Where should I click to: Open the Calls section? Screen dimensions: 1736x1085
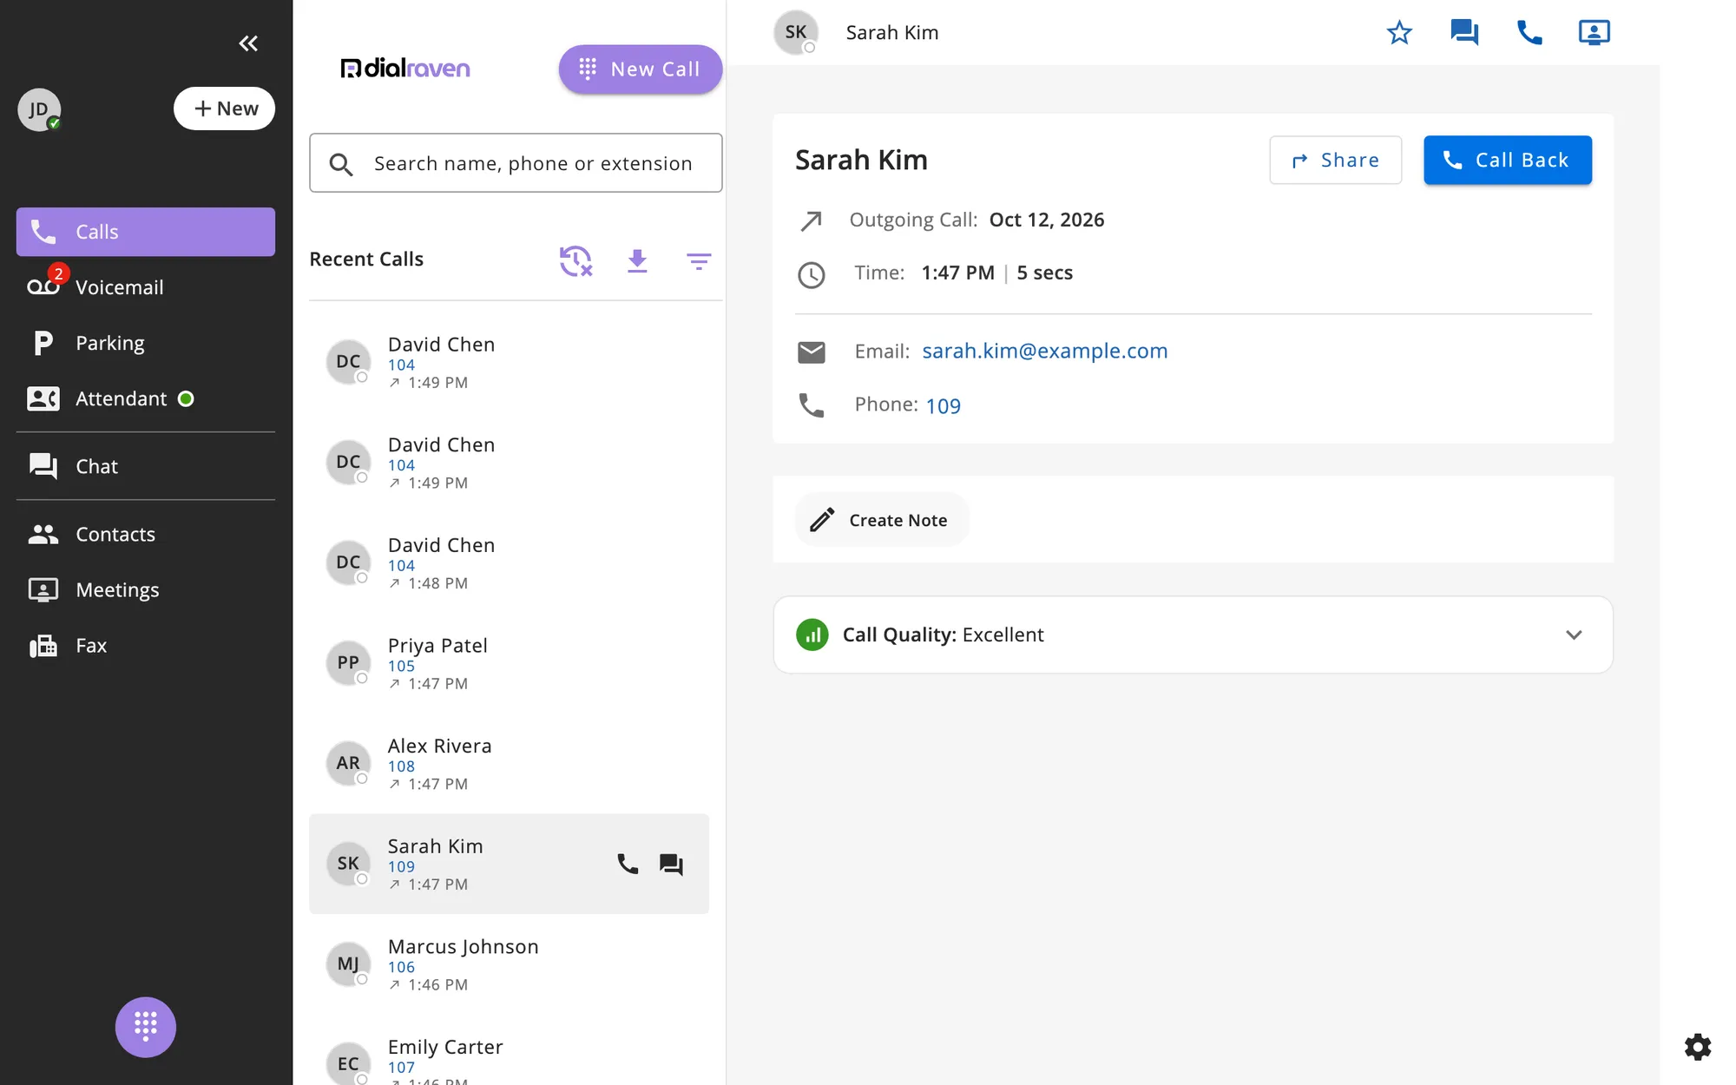(146, 232)
